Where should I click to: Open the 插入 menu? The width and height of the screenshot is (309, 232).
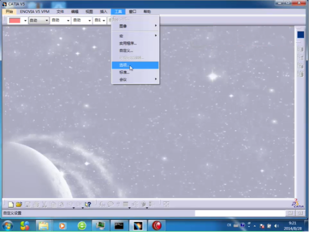[x=103, y=12]
